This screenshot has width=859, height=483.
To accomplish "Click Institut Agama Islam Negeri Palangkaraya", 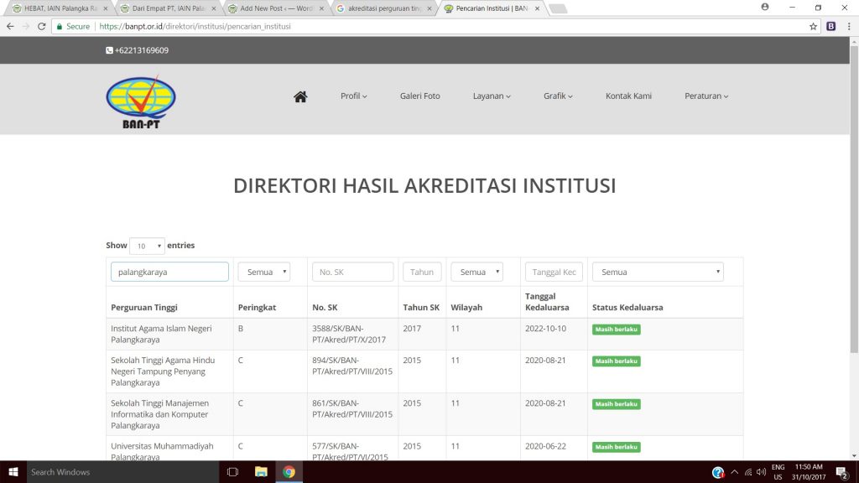I will point(161,334).
